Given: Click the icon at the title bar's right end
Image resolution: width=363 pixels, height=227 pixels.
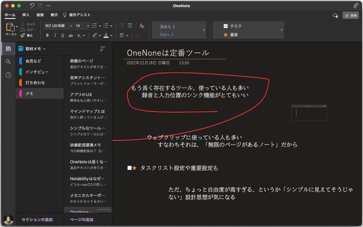Looking at the screenshot, I should pos(356,5).
